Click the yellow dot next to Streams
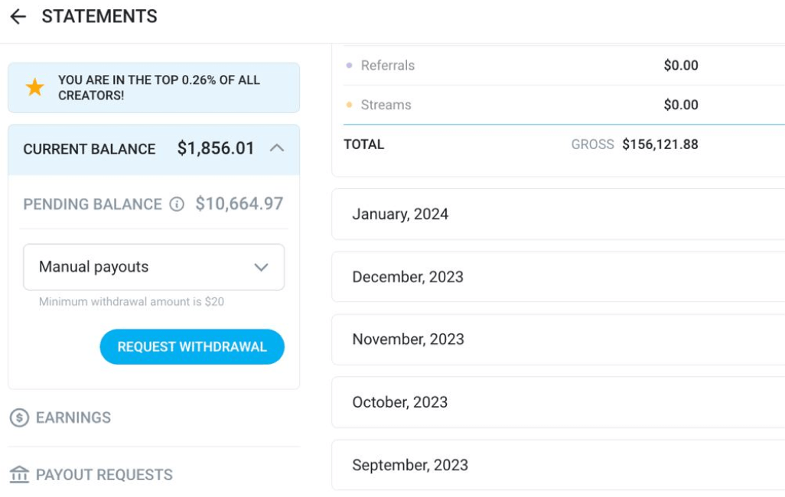The width and height of the screenshot is (785, 497). (x=349, y=105)
